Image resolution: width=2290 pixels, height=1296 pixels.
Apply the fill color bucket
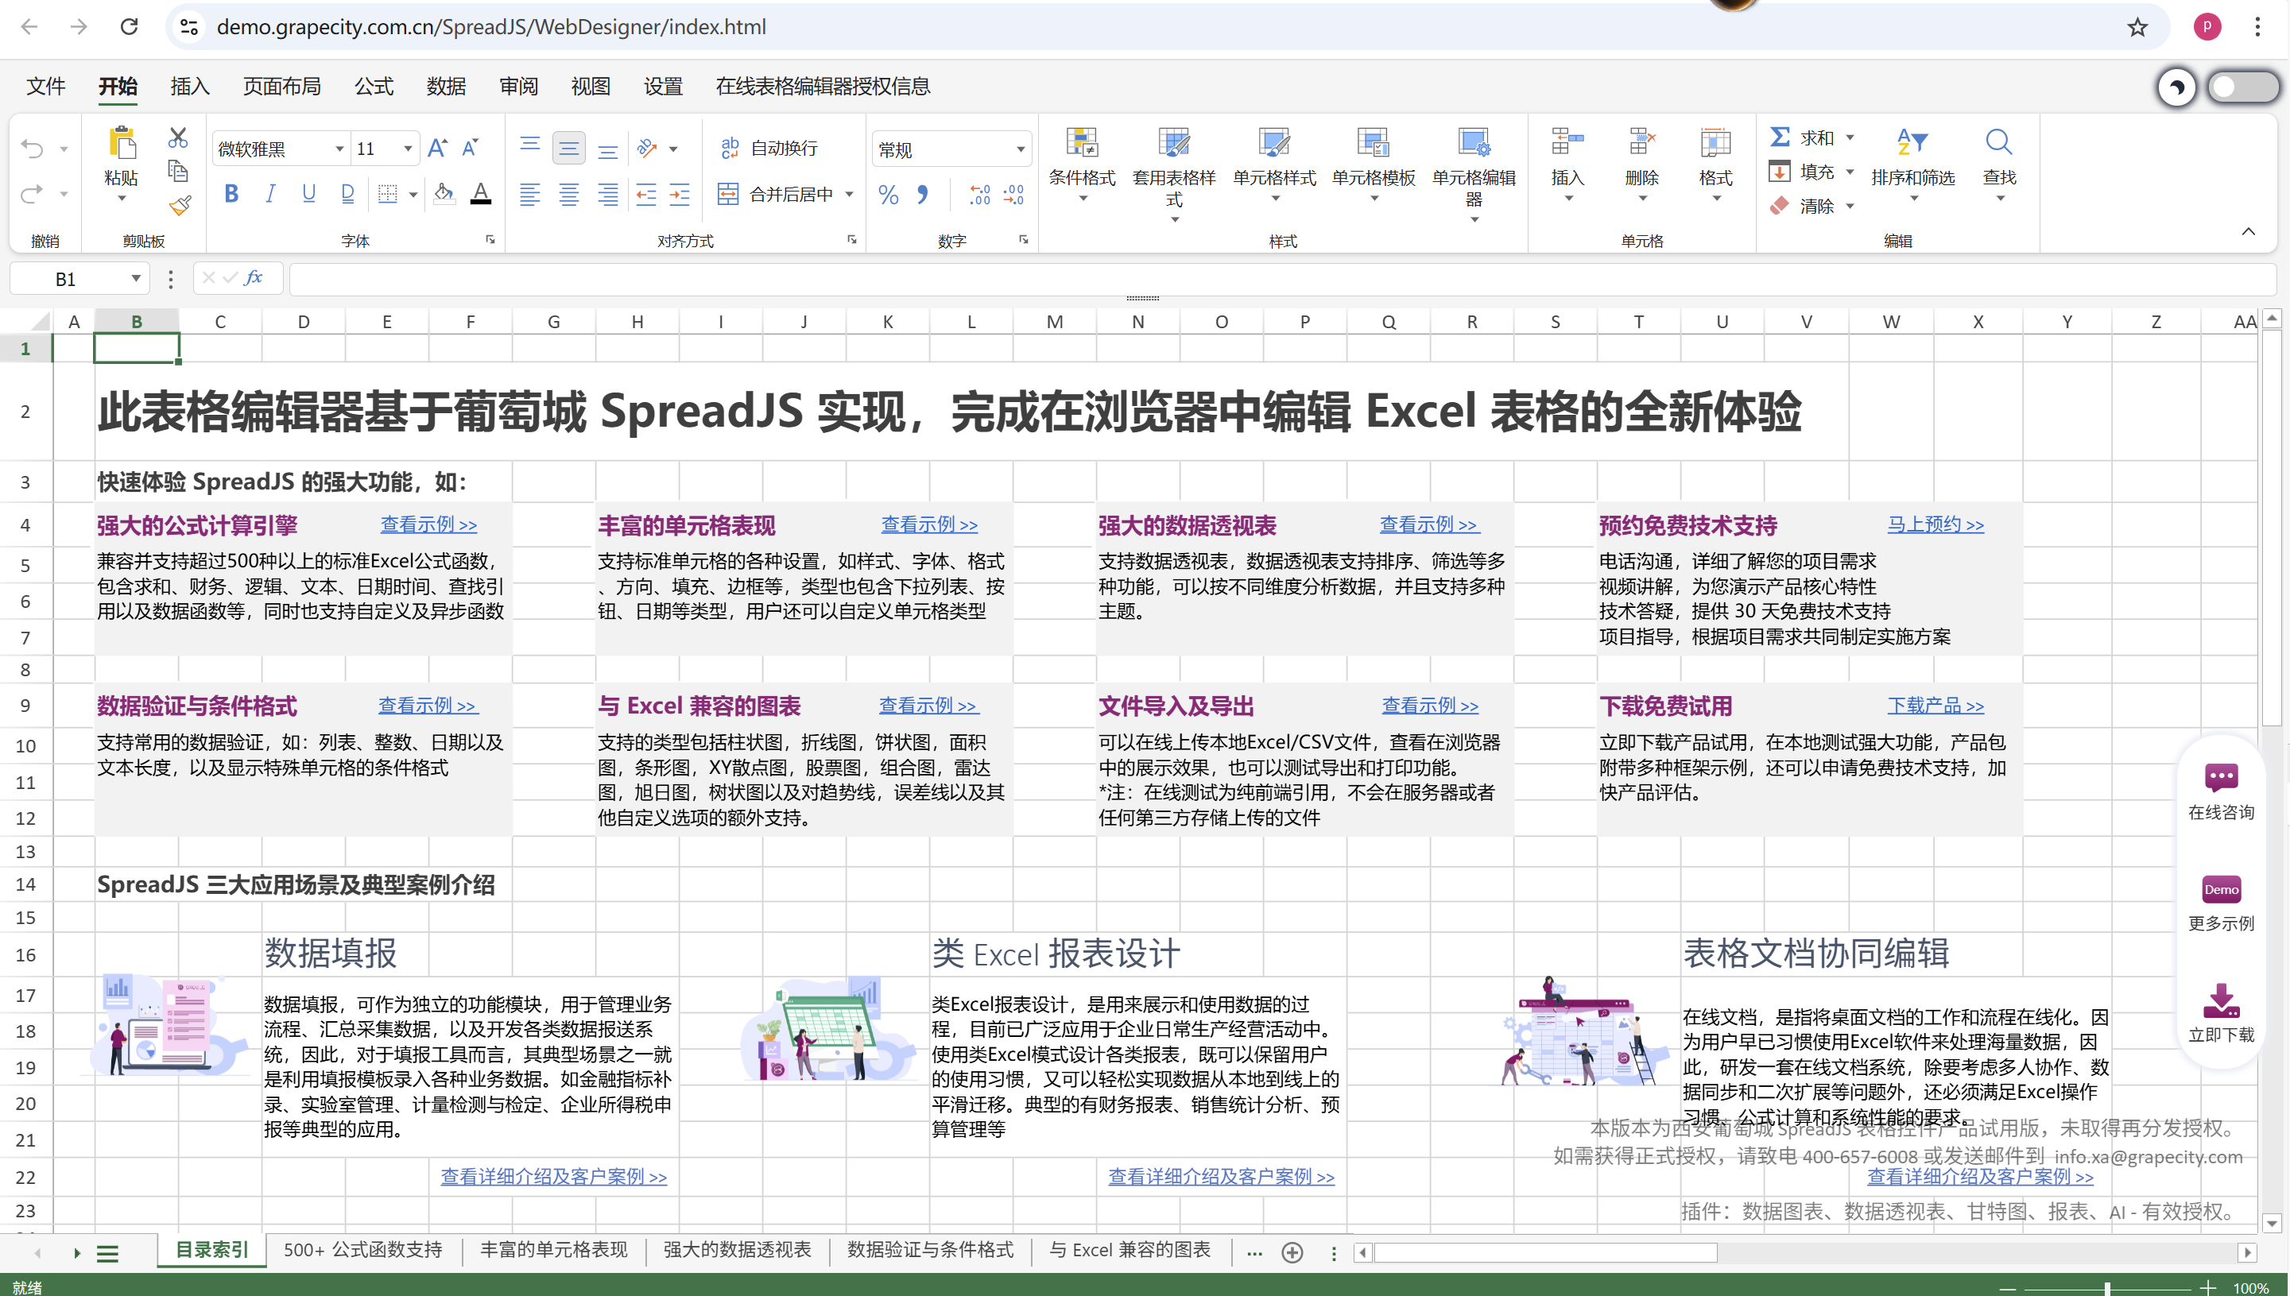[444, 194]
